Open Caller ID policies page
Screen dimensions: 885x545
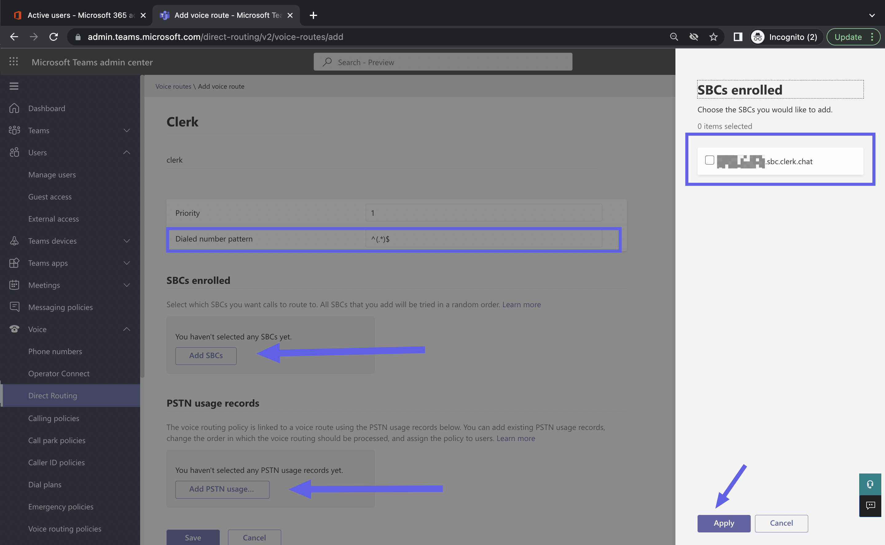(x=56, y=462)
